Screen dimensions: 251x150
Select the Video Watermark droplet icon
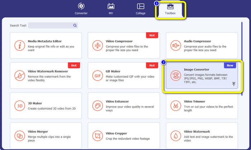pyautogui.click(x=176, y=136)
